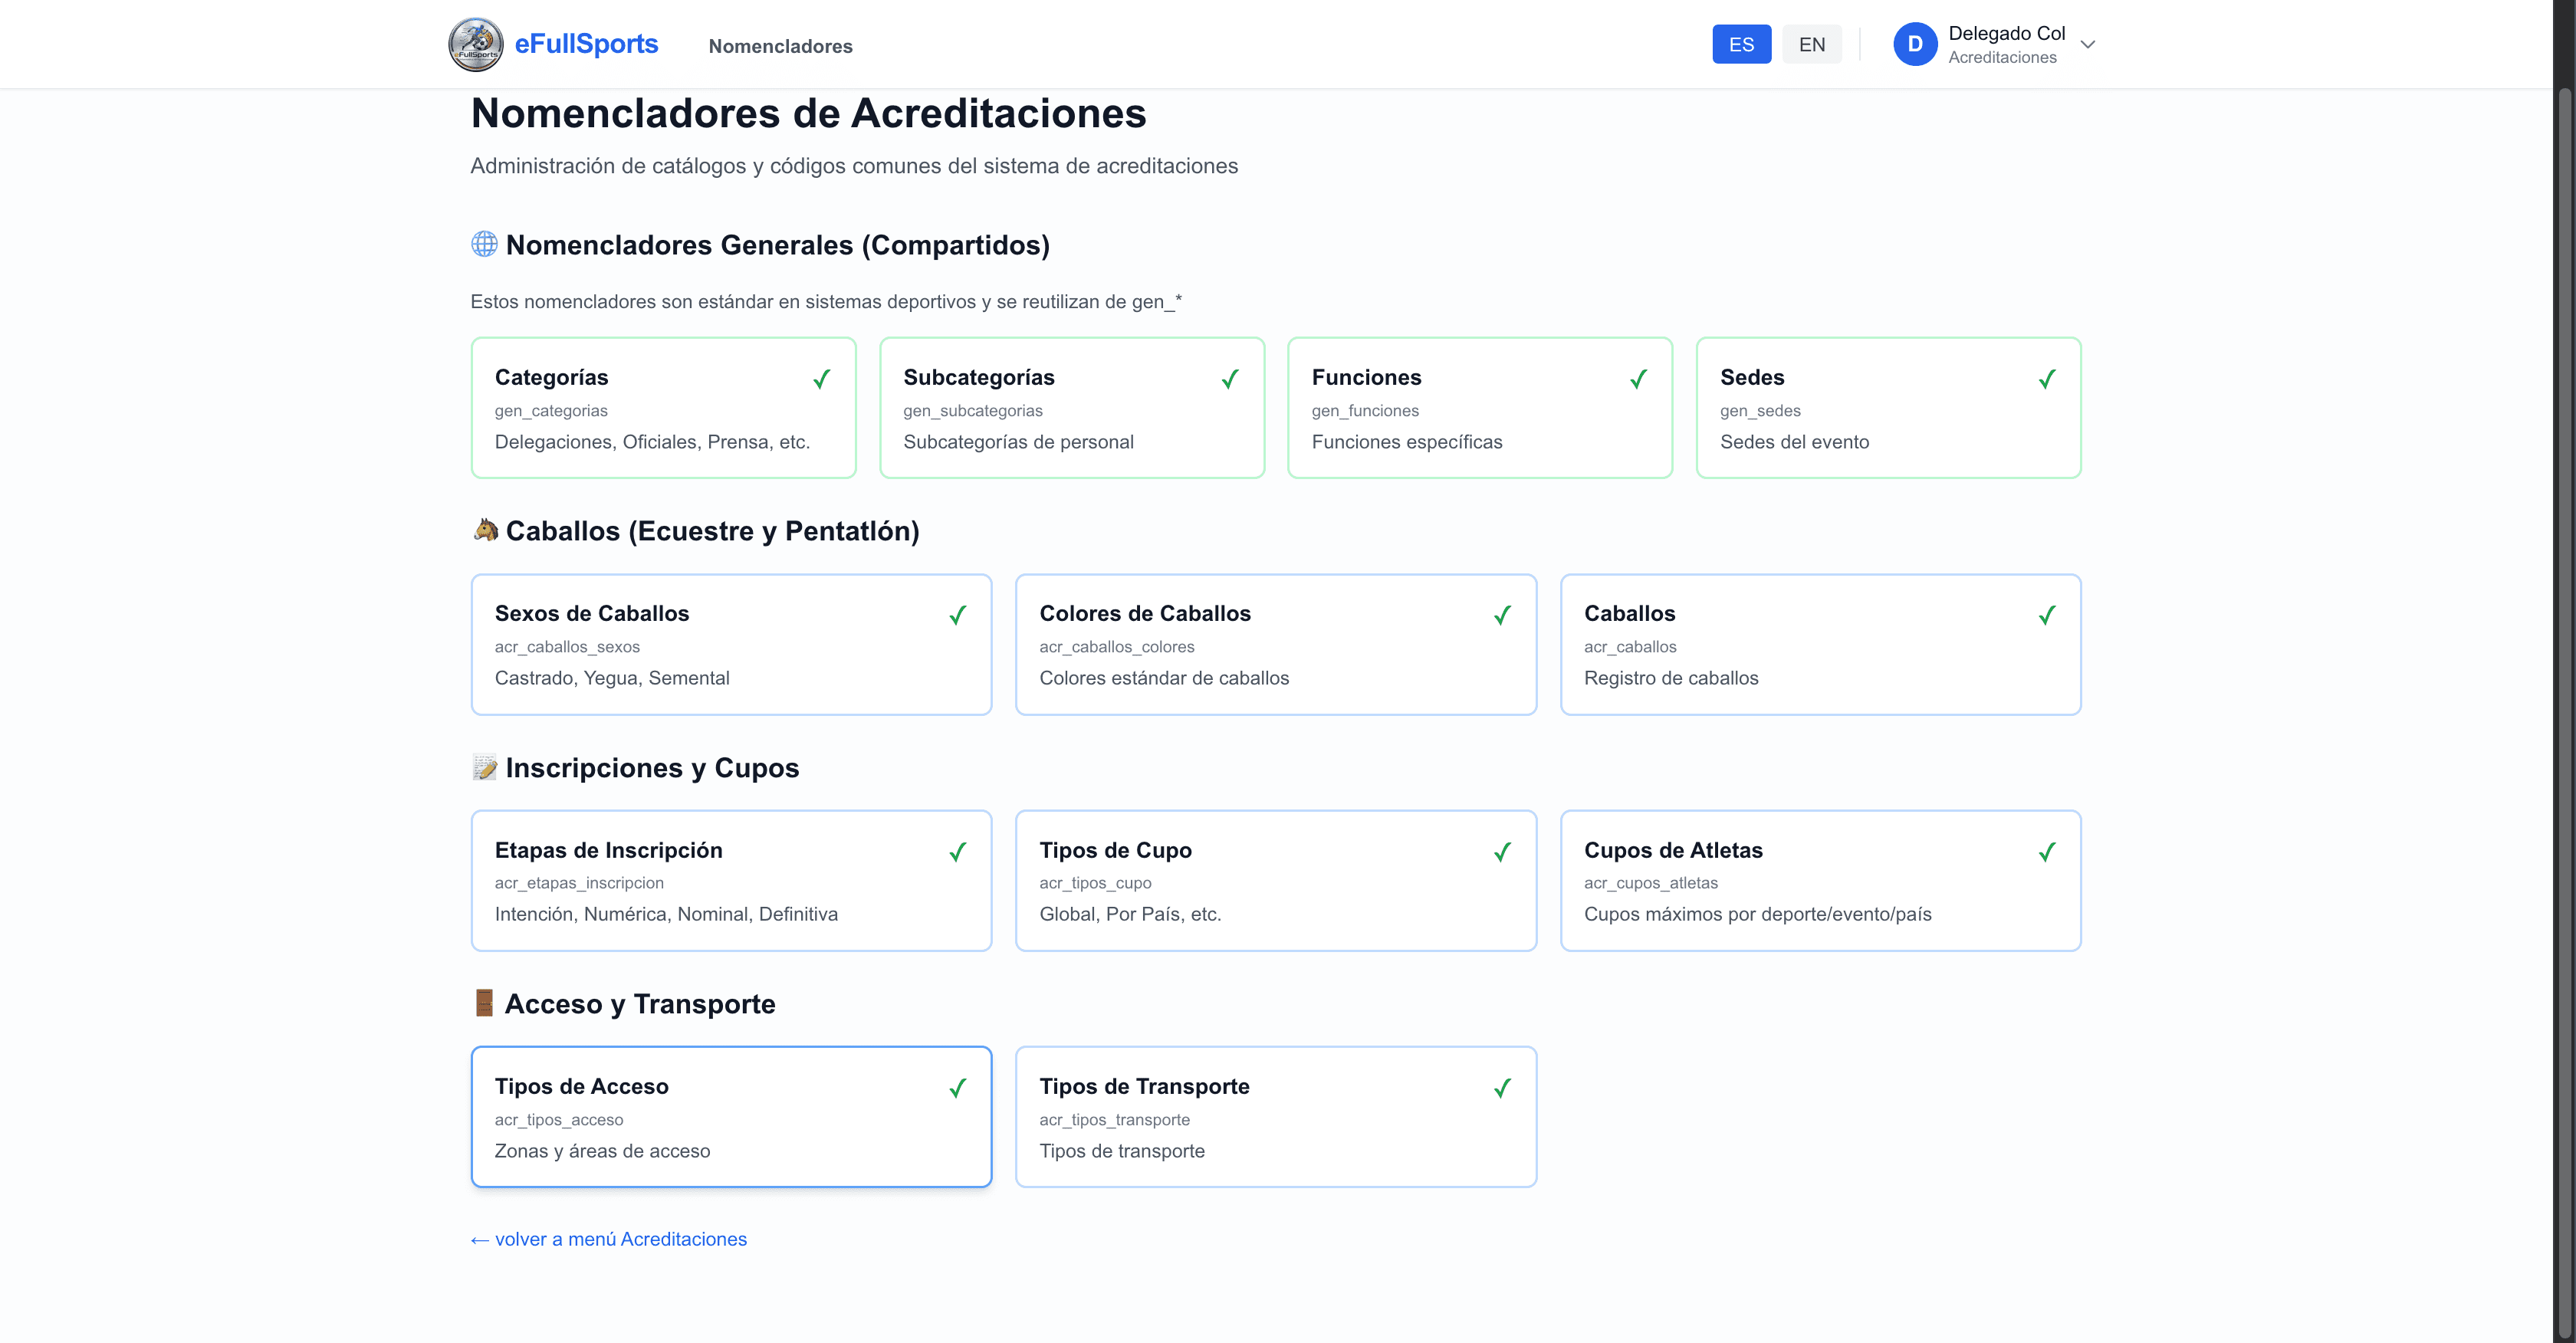This screenshot has height=1343, width=2576.
Task: Click the door icon beside Acceso y Transporte
Action: click(x=484, y=1003)
